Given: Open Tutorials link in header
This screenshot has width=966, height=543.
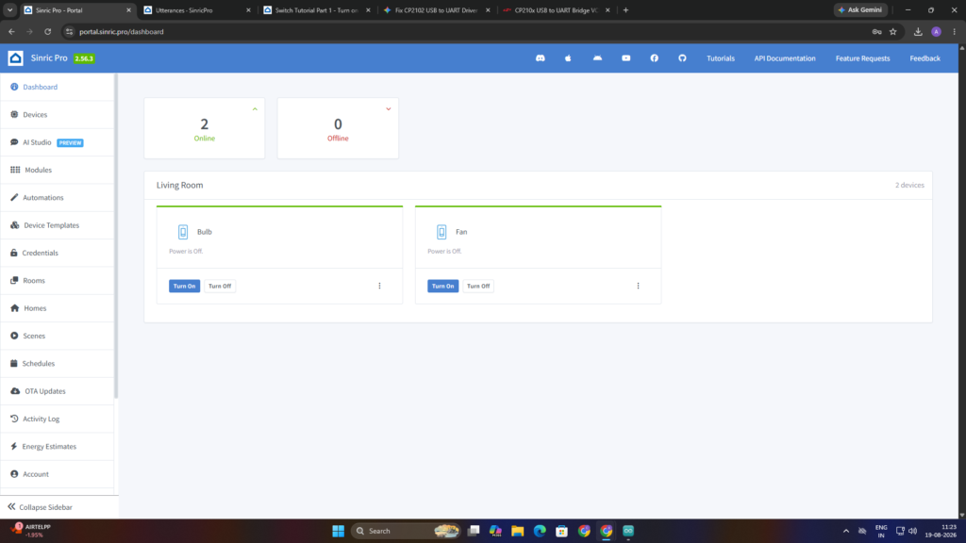Looking at the screenshot, I should coord(720,58).
